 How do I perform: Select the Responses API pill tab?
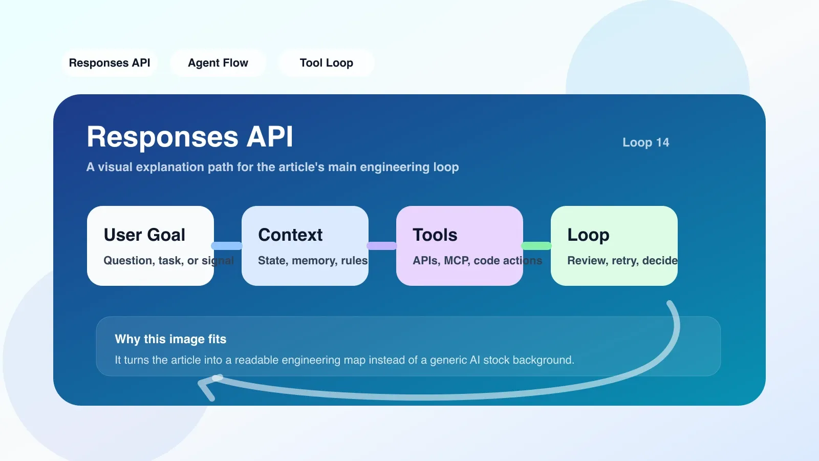[x=110, y=63]
